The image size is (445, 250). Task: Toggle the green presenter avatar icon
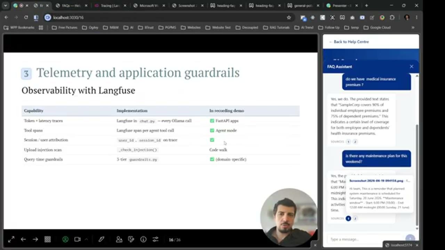click(65, 239)
